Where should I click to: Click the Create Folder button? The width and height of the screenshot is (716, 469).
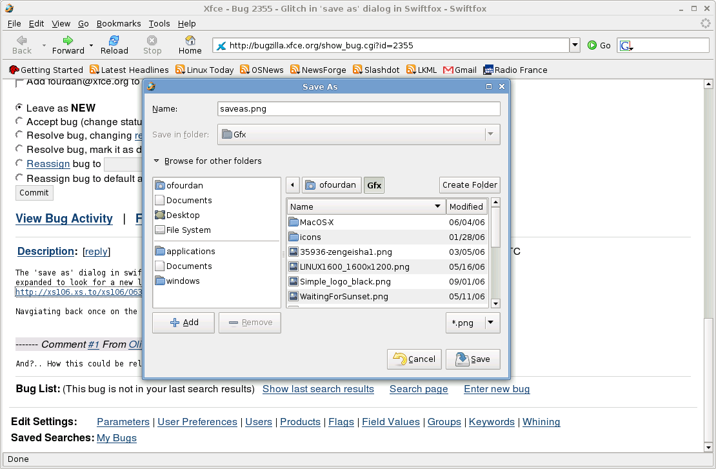tap(469, 185)
